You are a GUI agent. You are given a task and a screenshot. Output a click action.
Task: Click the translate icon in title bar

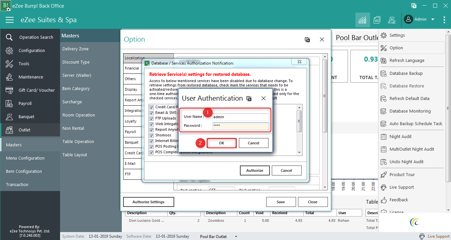[414, 6]
